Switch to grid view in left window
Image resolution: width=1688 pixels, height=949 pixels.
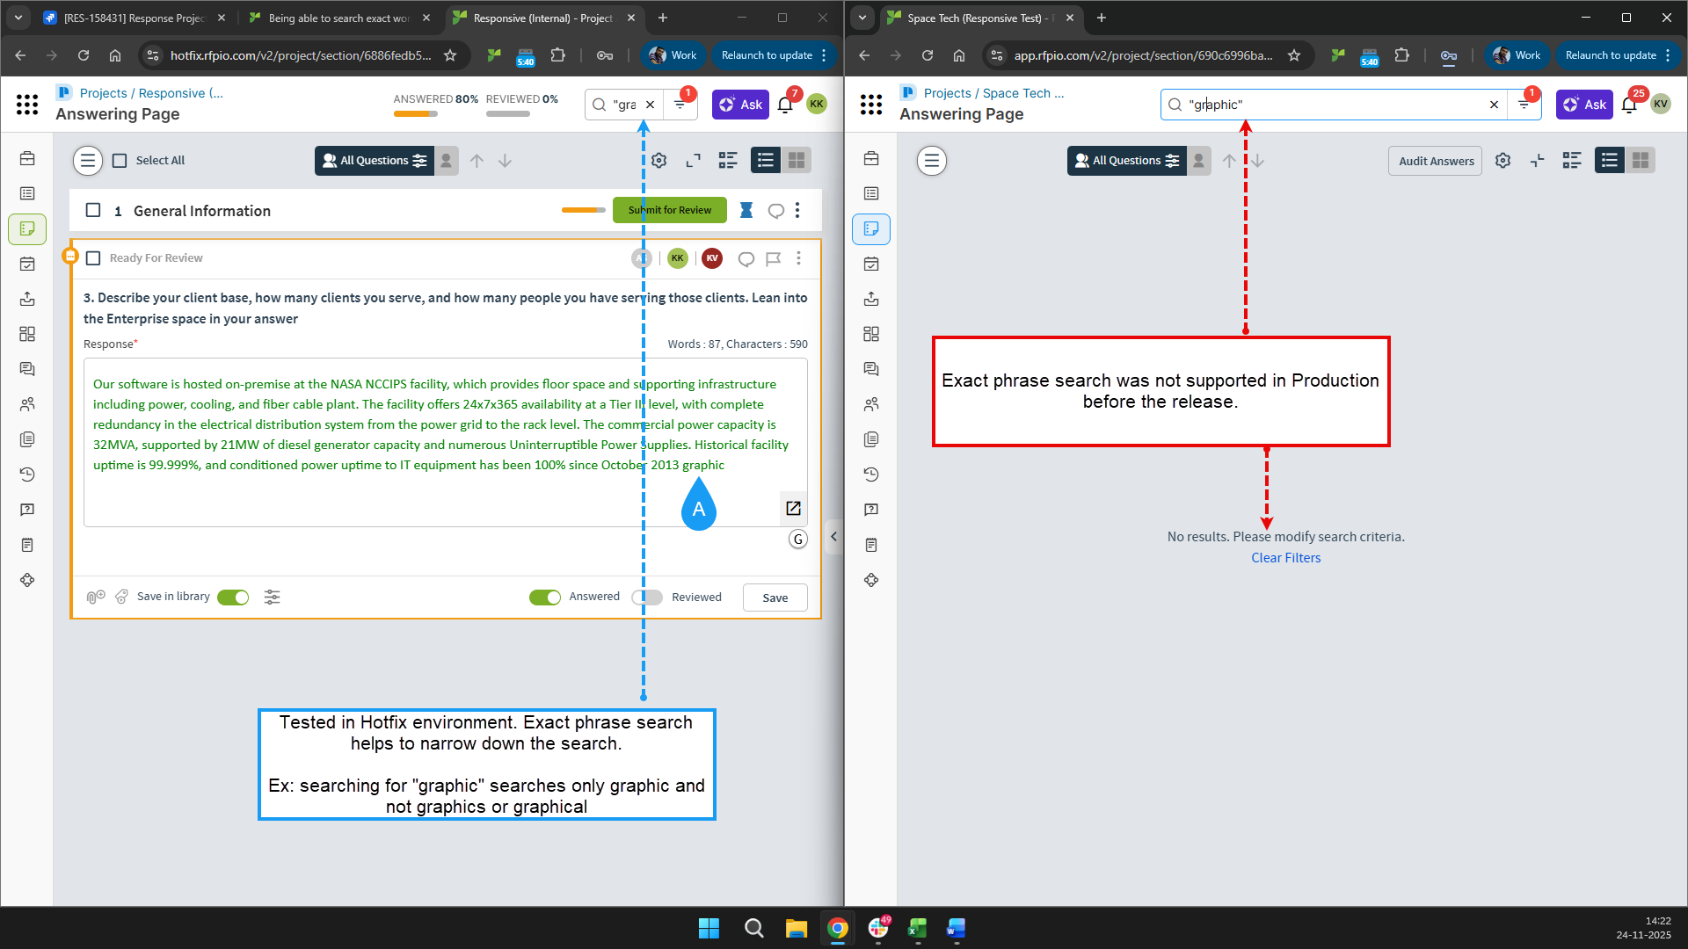pos(797,161)
